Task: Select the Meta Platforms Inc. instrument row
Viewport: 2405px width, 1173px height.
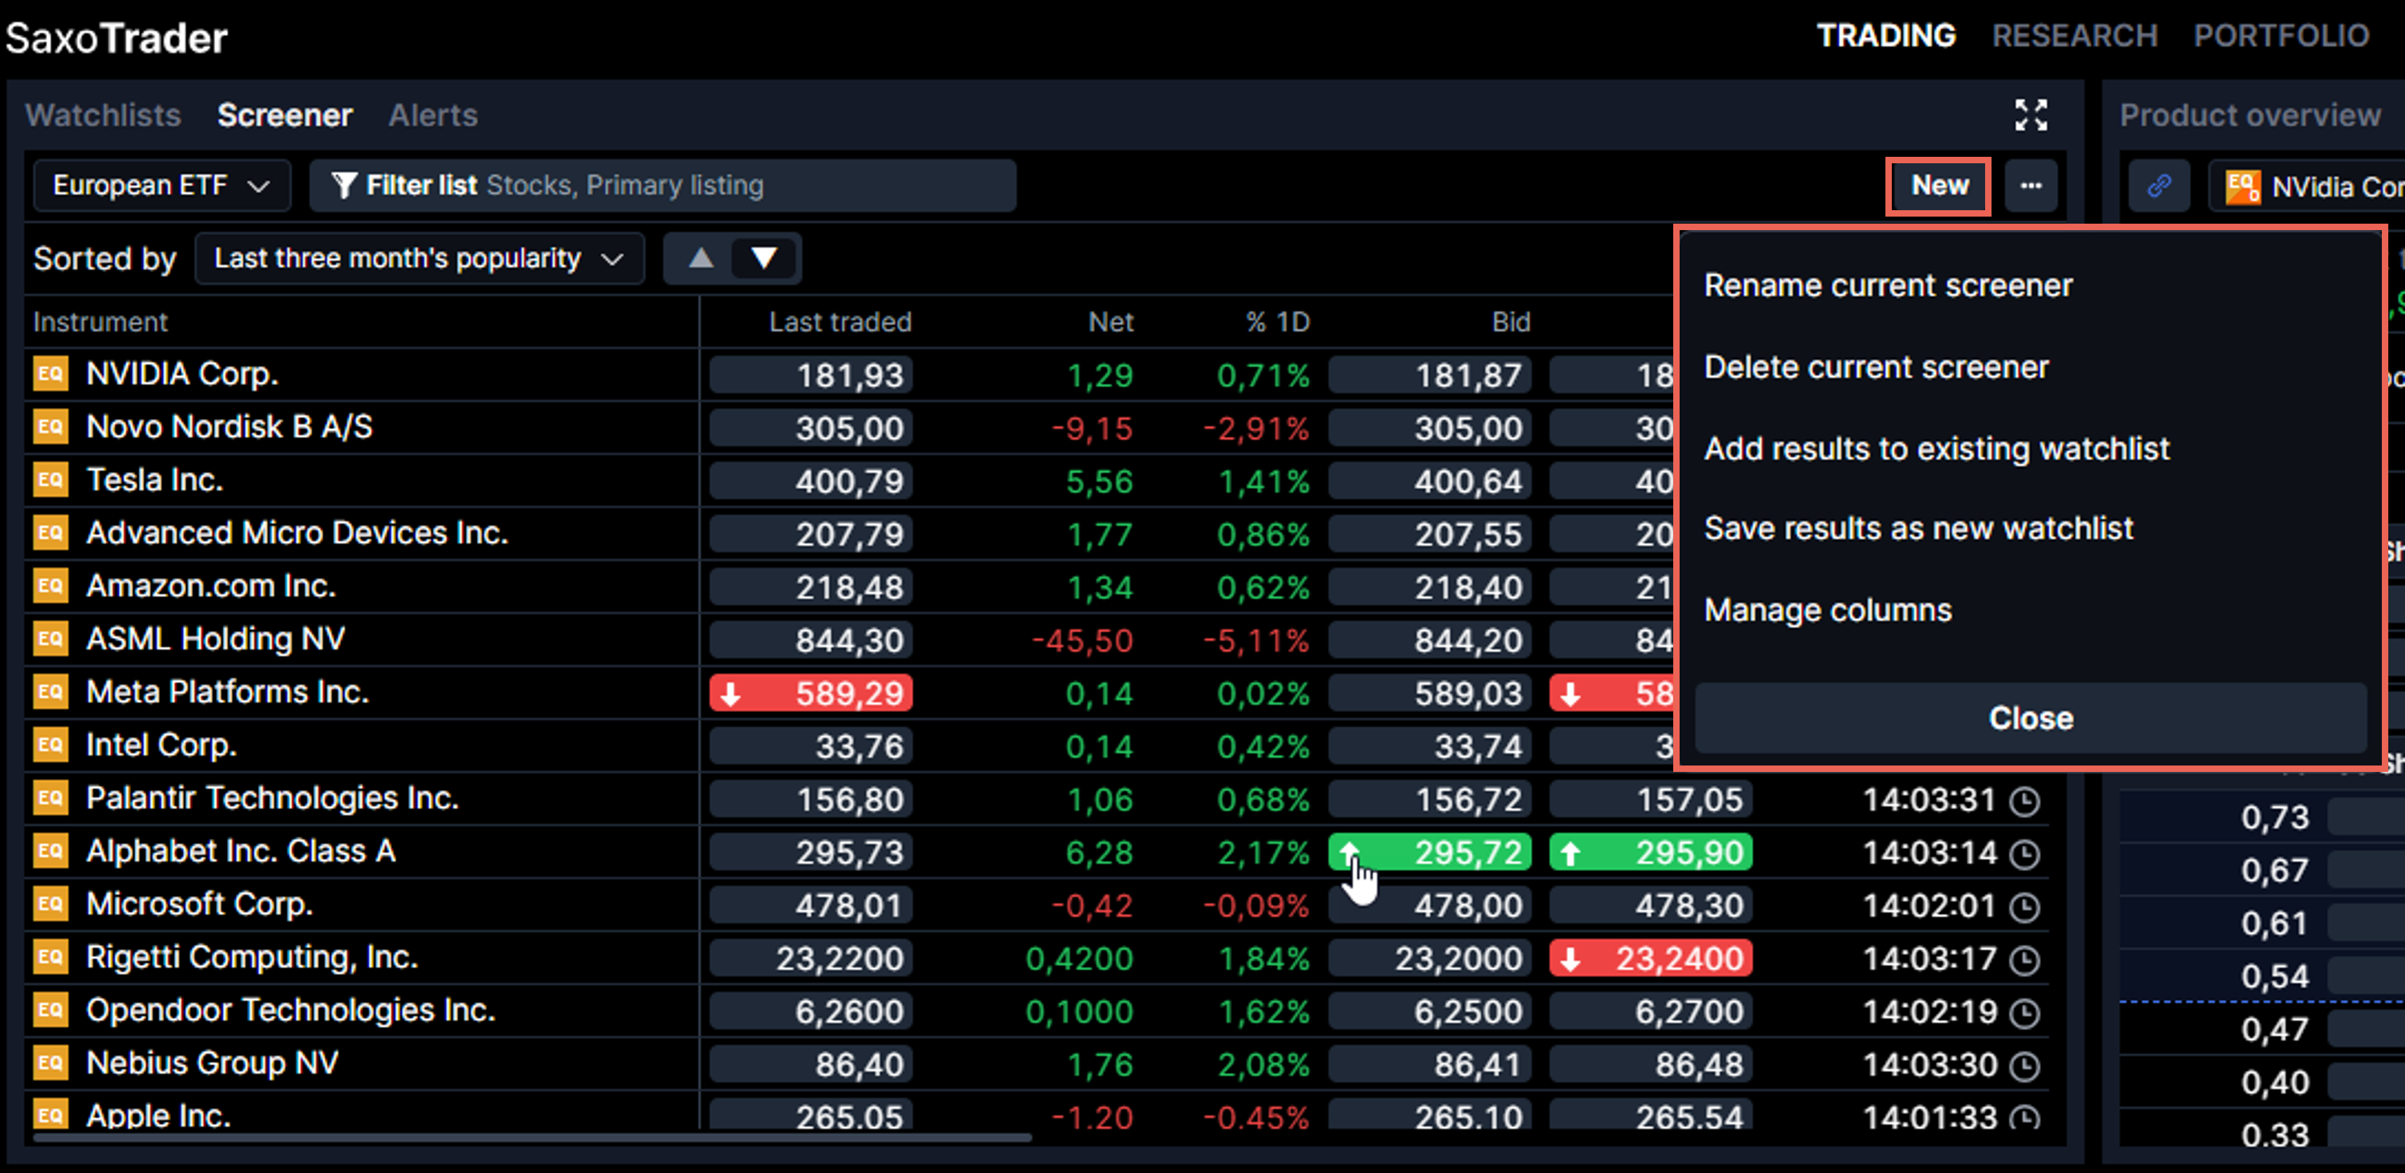Action: click(x=227, y=692)
